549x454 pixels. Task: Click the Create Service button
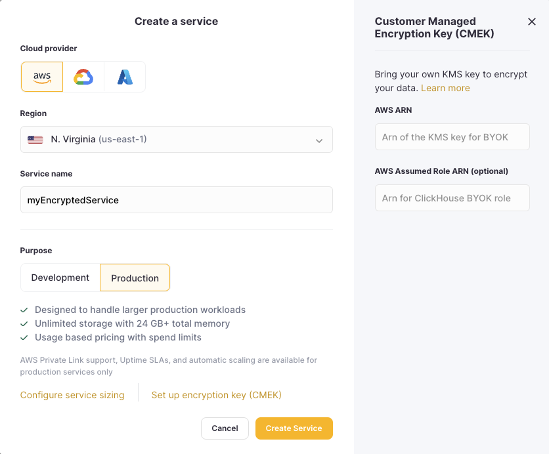click(x=294, y=428)
